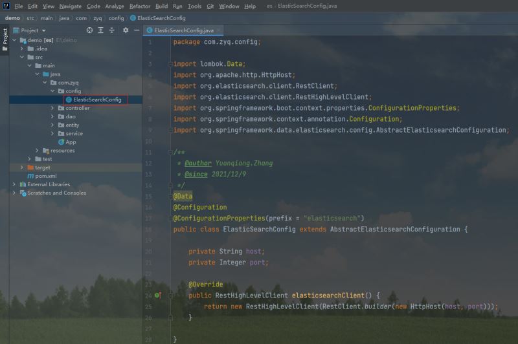Open the Run menu

(177, 6)
